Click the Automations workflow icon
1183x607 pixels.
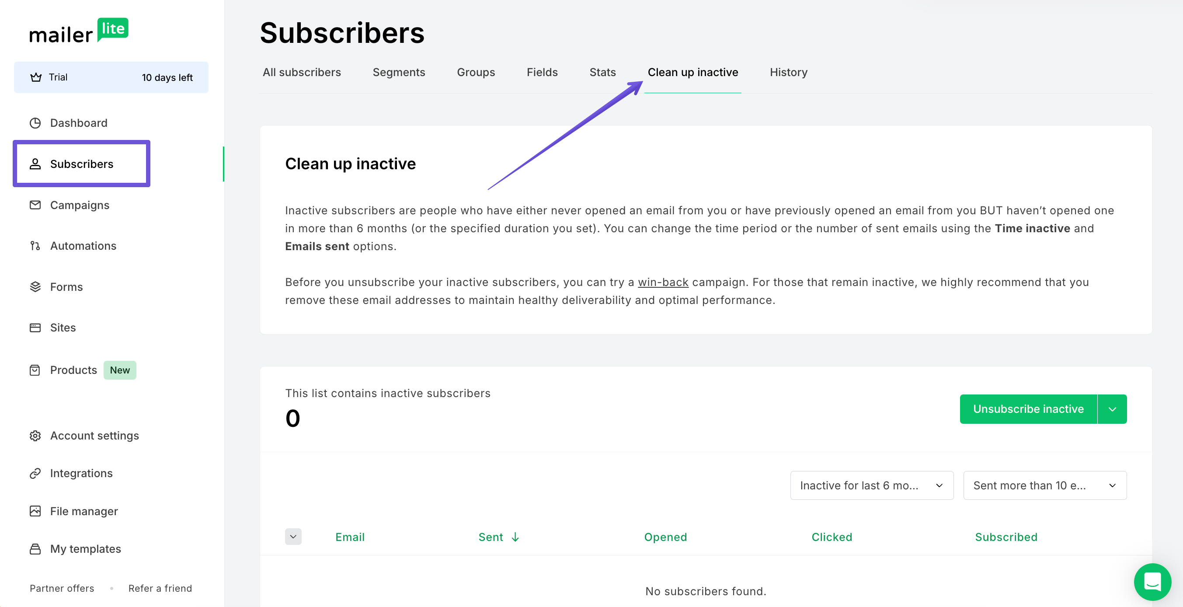(x=35, y=246)
